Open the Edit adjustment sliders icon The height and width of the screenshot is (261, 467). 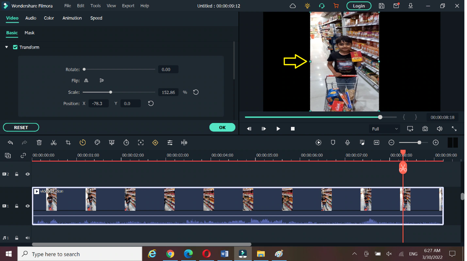(170, 143)
